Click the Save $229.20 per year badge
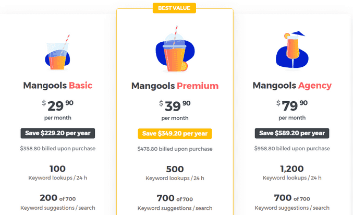Viewport: 353px width, 215px height. (x=58, y=133)
